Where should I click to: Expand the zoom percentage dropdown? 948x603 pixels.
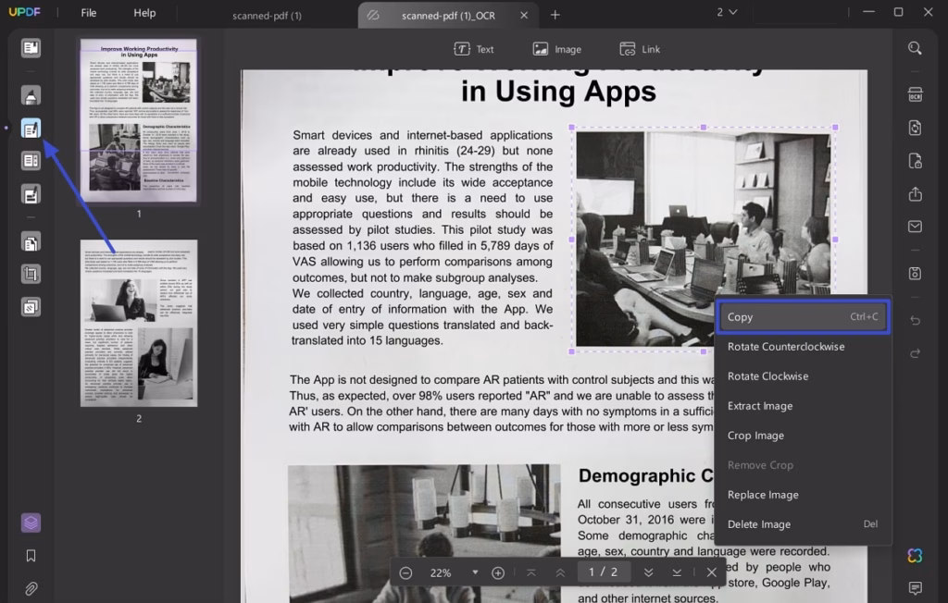pyautogui.click(x=475, y=572)
